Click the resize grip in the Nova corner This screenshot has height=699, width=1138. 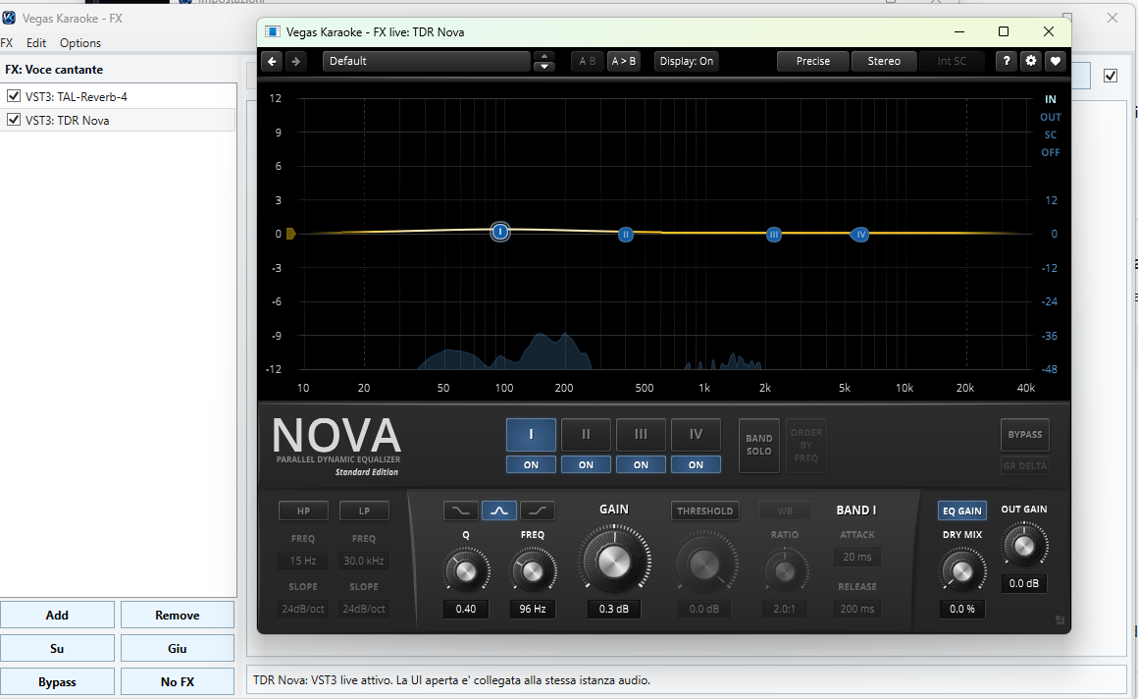[x=1060, y=619]
